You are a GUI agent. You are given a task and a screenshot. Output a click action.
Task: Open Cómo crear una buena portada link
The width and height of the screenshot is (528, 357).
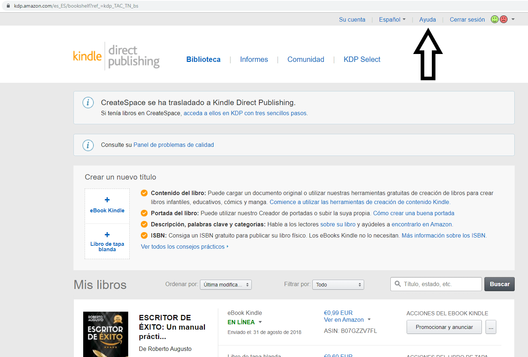pos(413,213)
